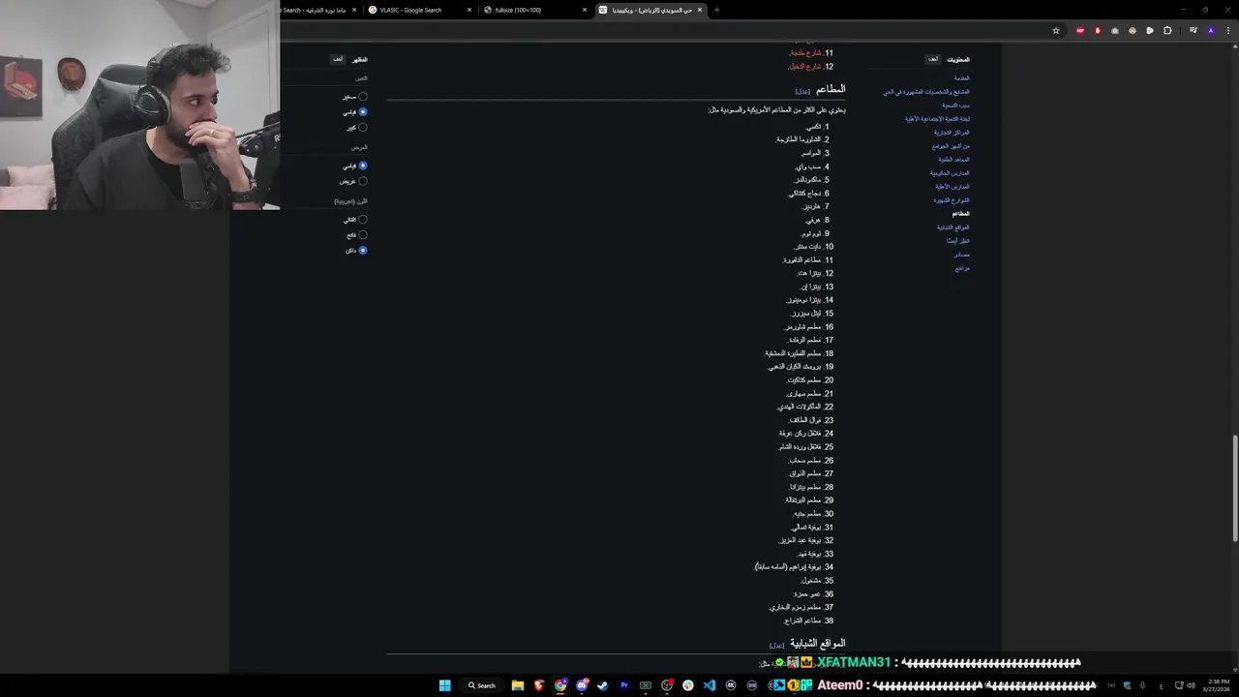Jump to مصادر in contents
1239x697 pixels.
pos(962,255)
